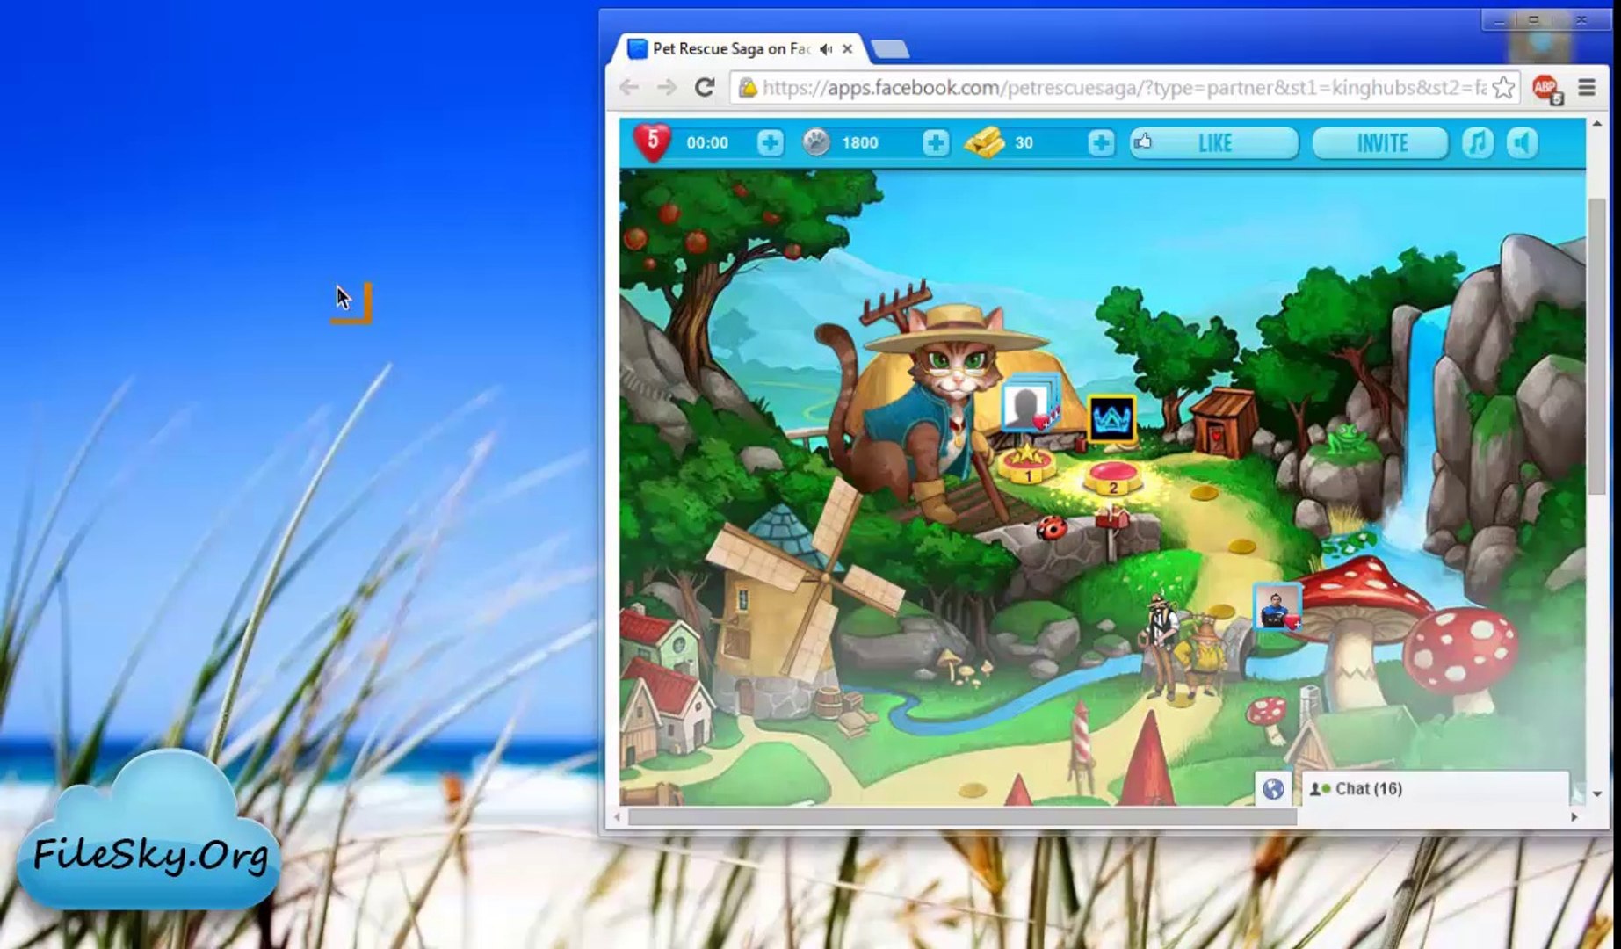
Task: Click the scroll right arrow
Action: 1574,817
